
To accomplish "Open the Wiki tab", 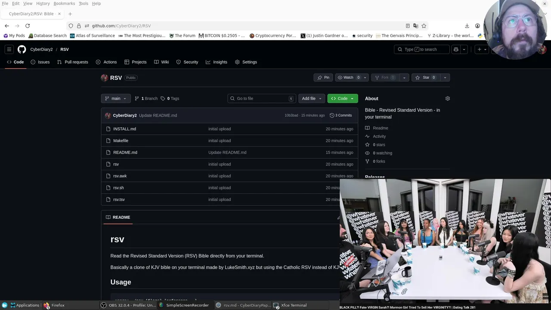I will pos(161,62).
